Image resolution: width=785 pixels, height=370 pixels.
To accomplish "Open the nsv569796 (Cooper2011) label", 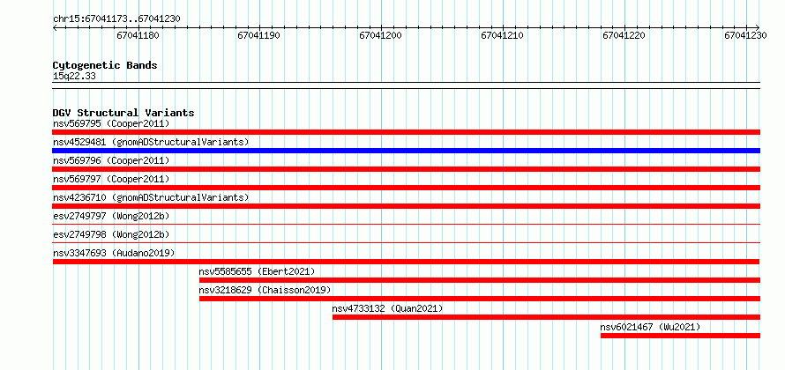I will point(111,160).
